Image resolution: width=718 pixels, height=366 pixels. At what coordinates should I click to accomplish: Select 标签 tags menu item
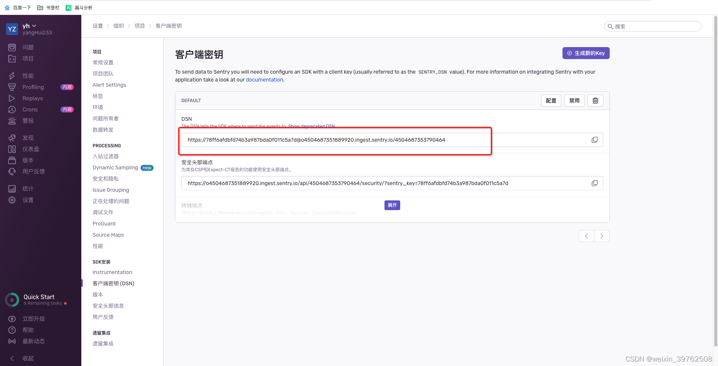98,96
